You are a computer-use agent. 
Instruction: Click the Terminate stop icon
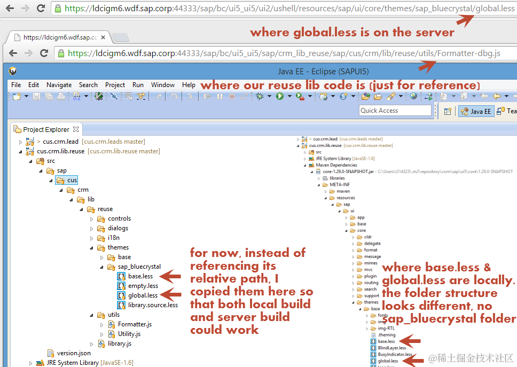(x=232, y=96)
